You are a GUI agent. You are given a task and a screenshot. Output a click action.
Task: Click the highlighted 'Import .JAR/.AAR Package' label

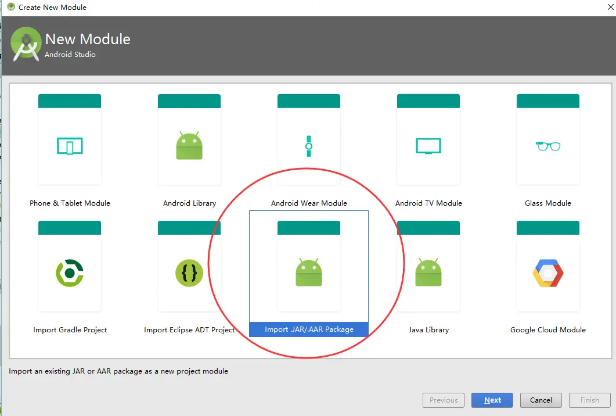(x=309, y=329)
